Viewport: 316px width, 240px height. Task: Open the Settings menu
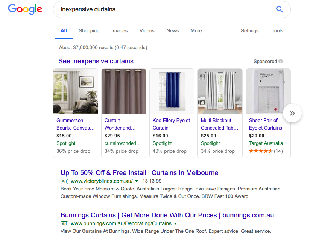pos(250,31)
